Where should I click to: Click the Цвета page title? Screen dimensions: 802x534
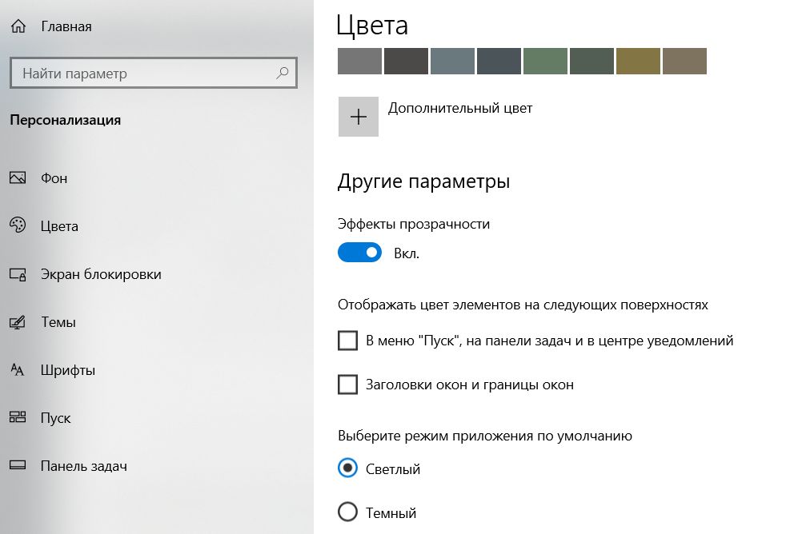pos(372,26)
